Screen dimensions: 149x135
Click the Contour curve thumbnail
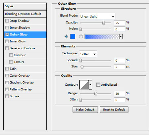84,85
